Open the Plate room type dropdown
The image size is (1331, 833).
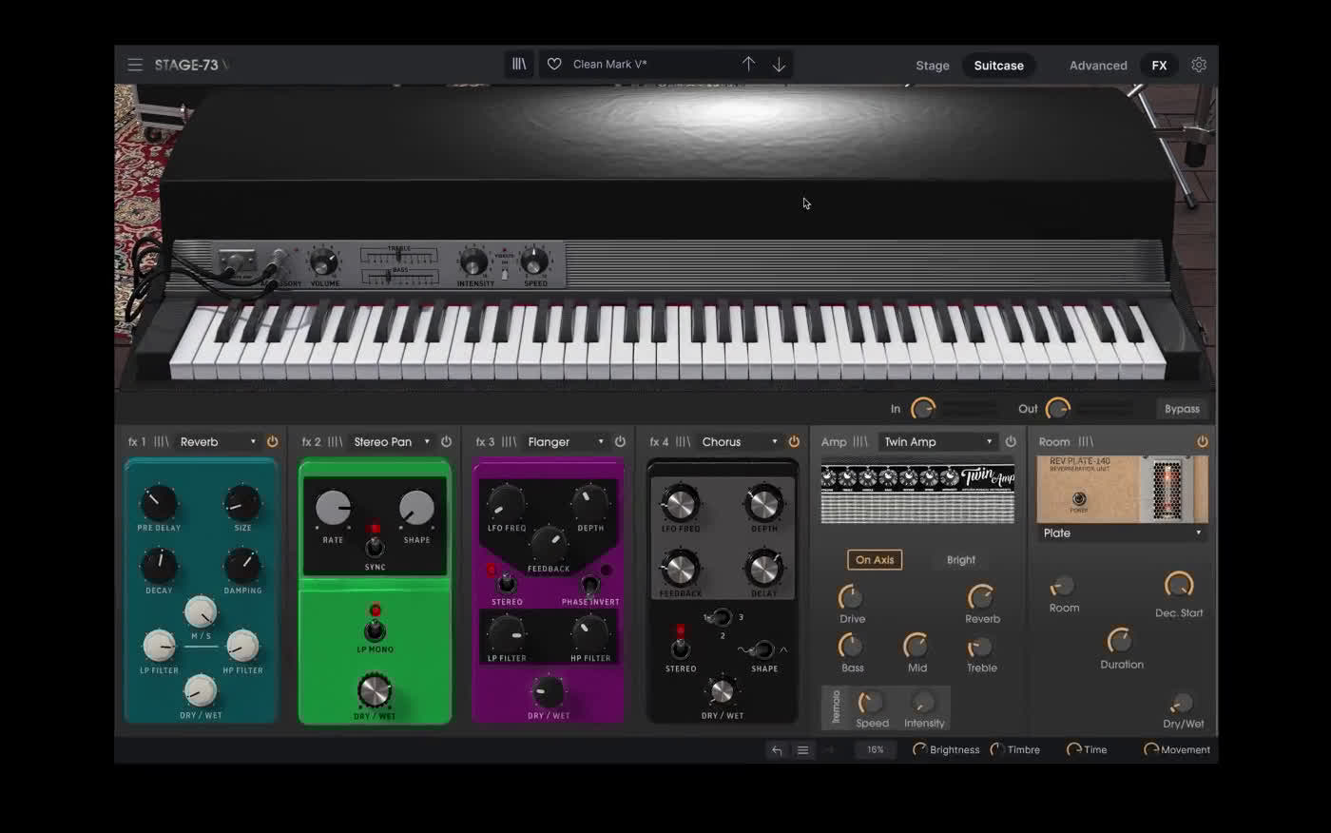click(x=1122, y=533)
